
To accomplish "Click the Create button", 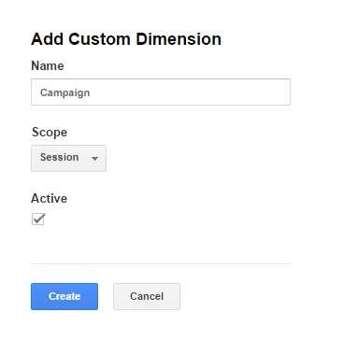I will coord(64,296).
